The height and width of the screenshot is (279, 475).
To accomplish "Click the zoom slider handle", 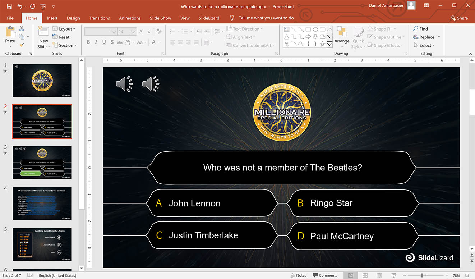I will 422,275.
